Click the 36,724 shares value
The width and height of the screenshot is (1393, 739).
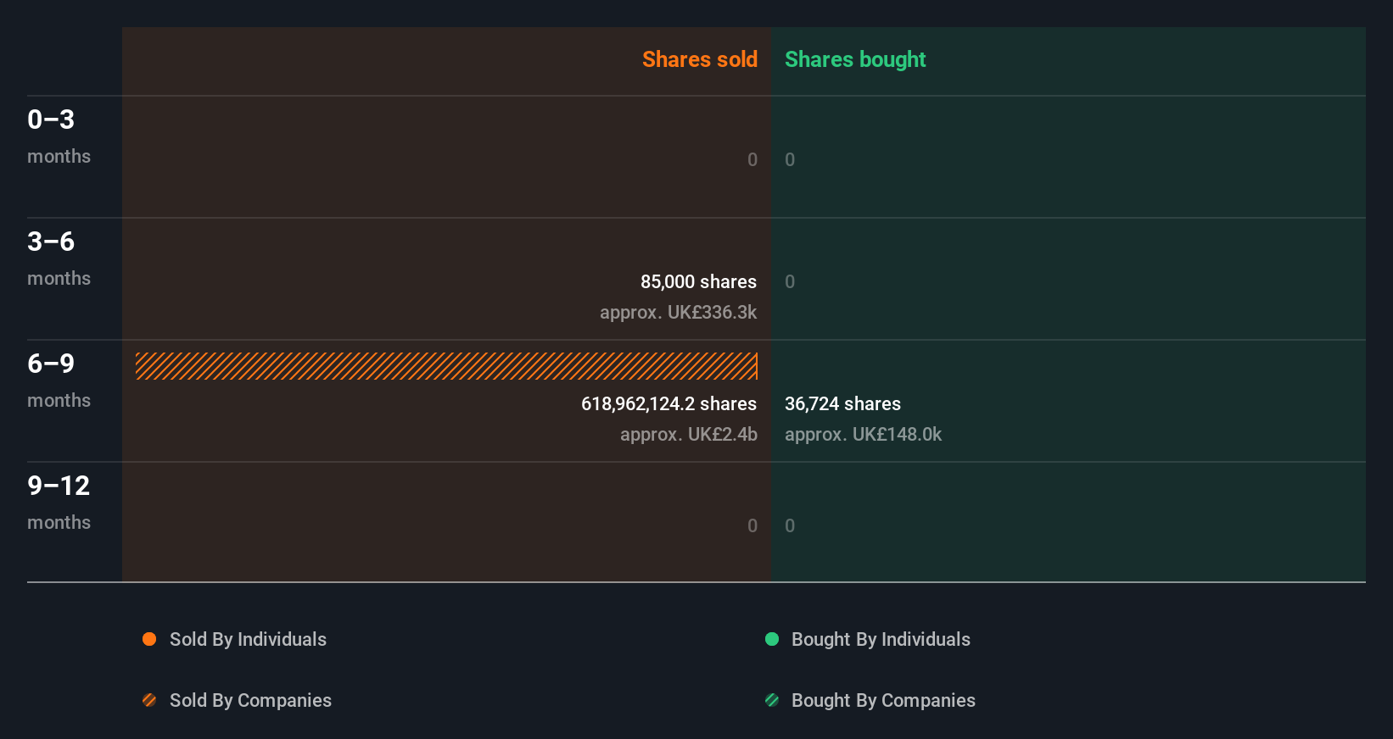coord(842,404)
